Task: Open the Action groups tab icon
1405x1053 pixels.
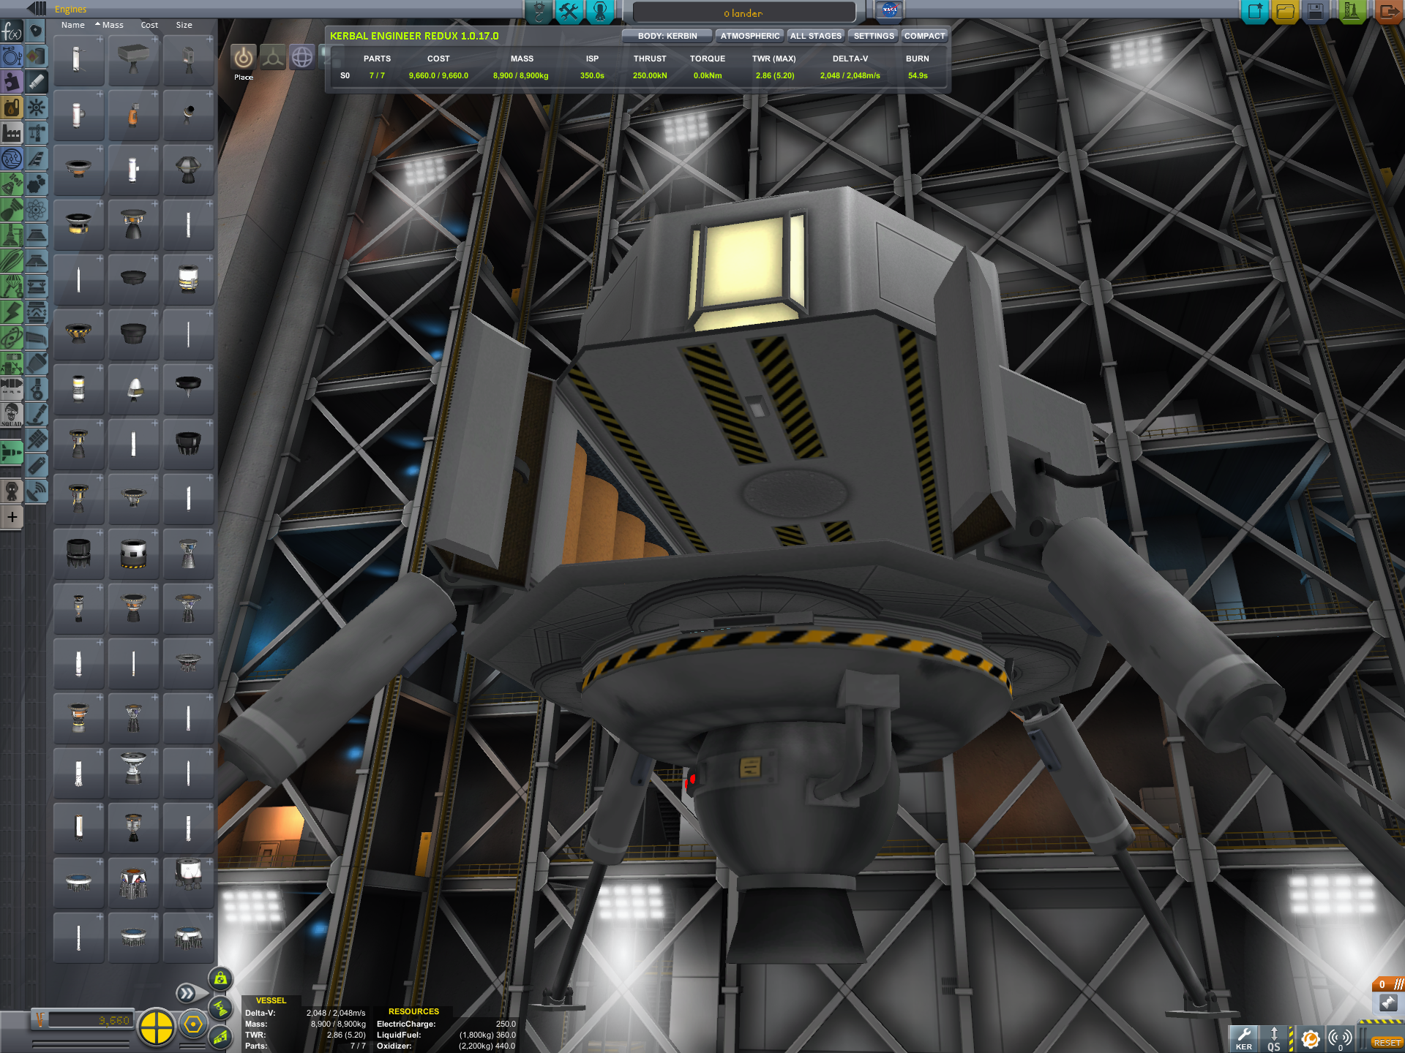Action: pos(569,12)
